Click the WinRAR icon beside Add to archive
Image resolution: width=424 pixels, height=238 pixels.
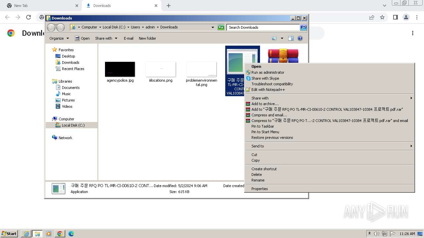click(x=248, y=104)
